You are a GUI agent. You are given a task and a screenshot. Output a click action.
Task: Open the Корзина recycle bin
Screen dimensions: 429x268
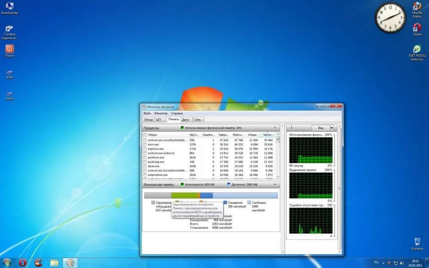417,244
